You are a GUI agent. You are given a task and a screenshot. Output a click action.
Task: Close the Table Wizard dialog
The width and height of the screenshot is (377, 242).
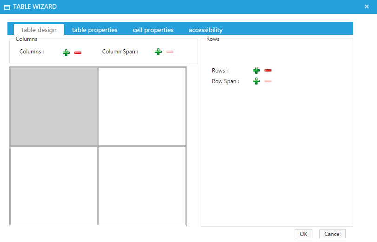(367, 7)
